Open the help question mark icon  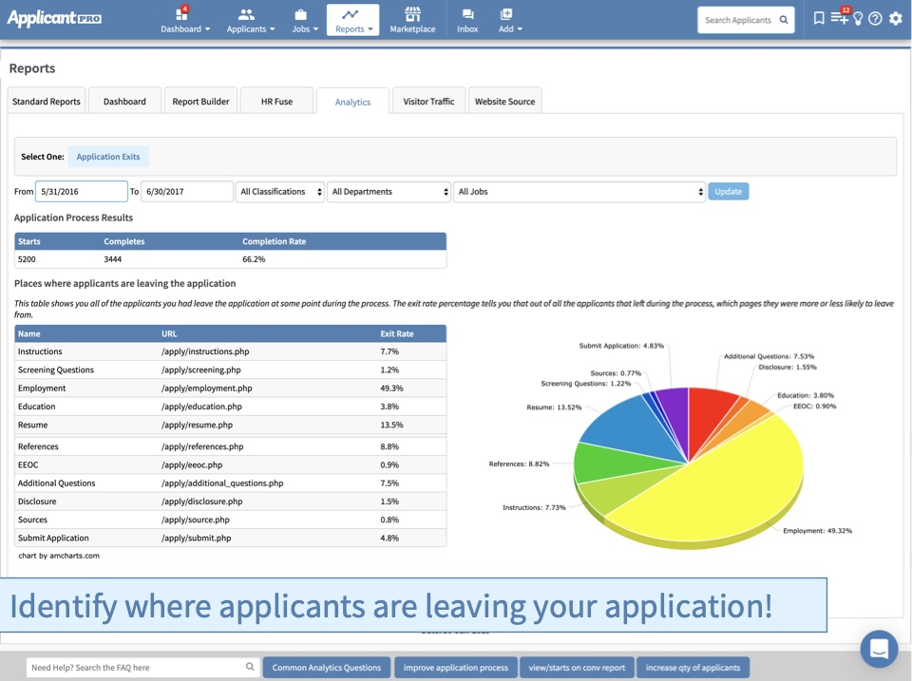875,18
